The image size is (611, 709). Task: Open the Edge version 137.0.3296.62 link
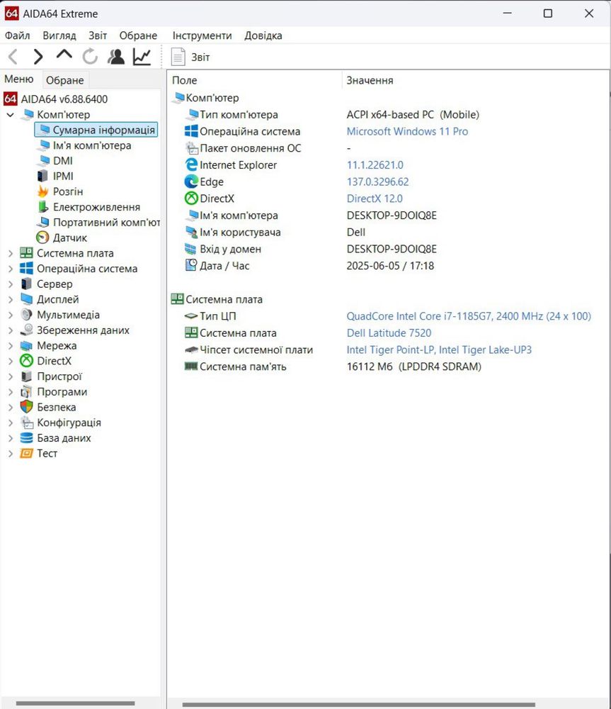point(377,182)
